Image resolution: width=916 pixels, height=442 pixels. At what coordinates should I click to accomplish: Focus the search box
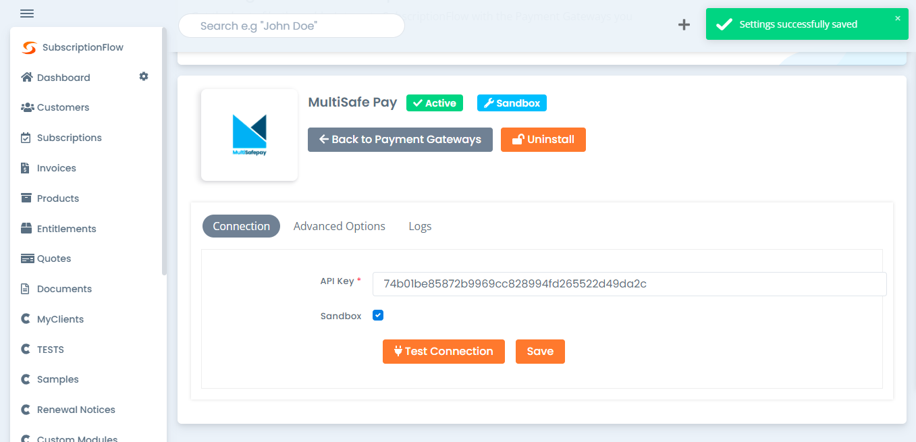pyautogui.click(x=292, y=26)
